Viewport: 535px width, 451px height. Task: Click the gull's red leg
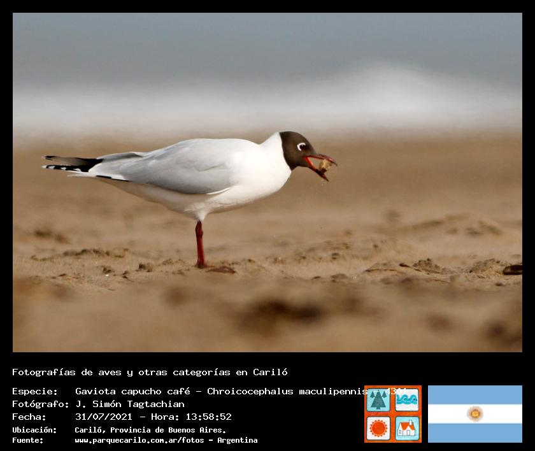tap(200, 245)
